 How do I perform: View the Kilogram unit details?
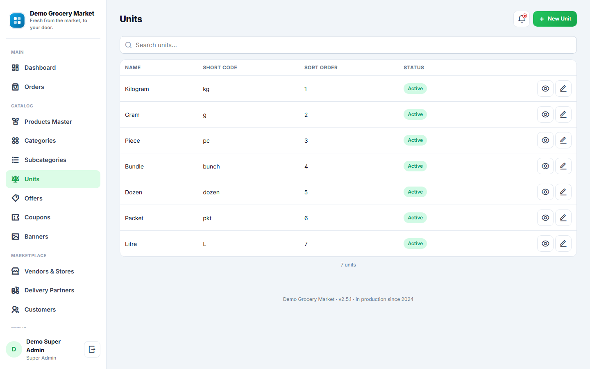click(545, 89)
